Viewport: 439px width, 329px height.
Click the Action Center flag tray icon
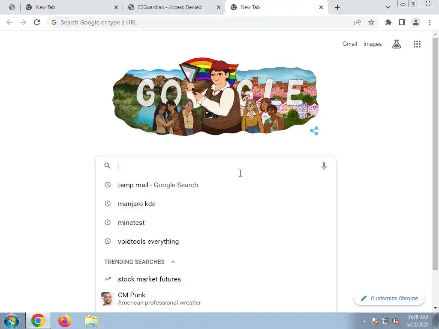[x=375, y=321]
